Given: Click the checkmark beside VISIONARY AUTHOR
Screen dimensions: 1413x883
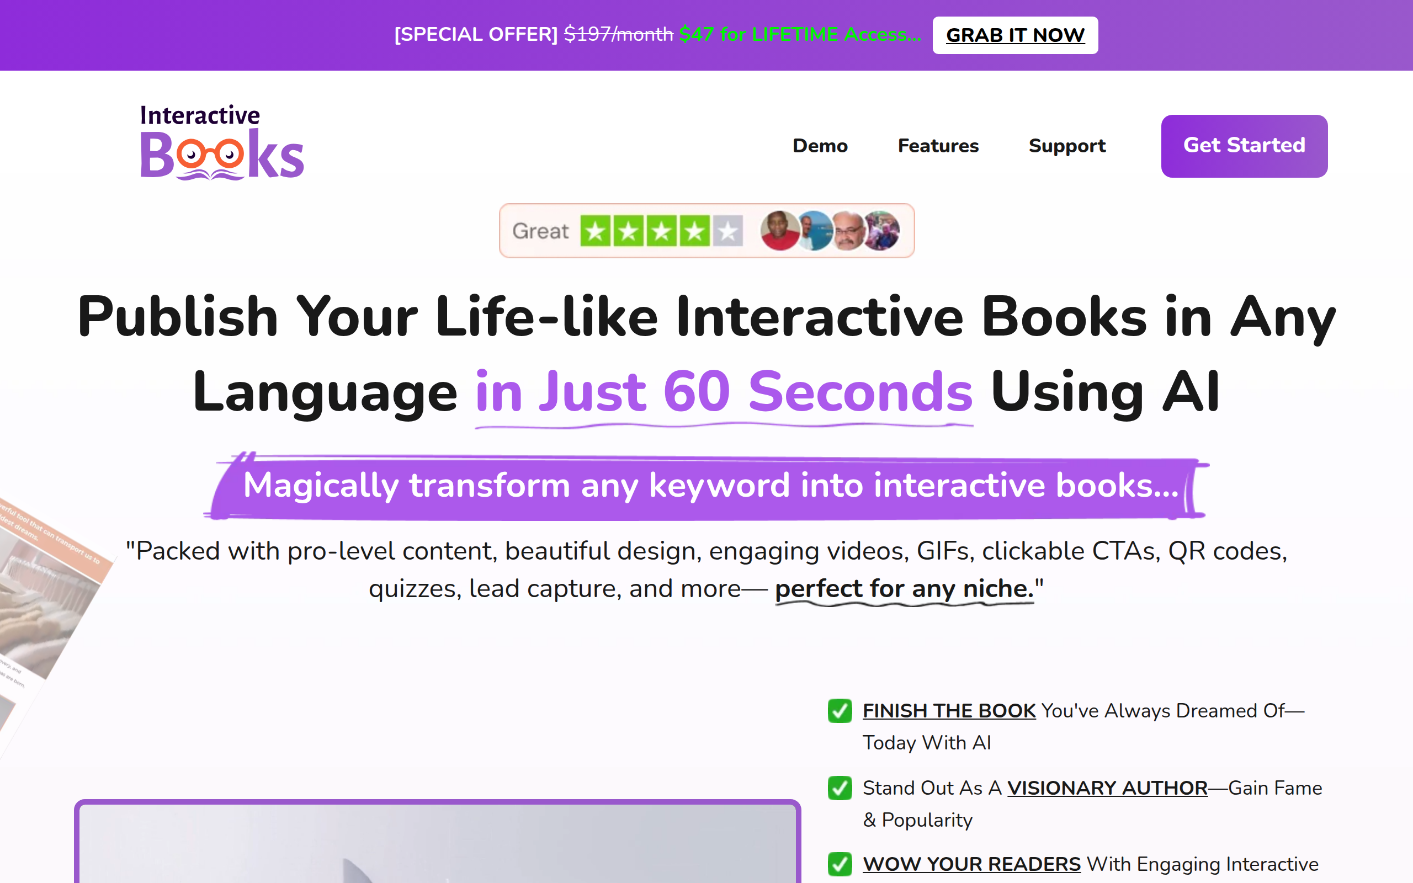Looking at the screenshot, I should (840, 789).
